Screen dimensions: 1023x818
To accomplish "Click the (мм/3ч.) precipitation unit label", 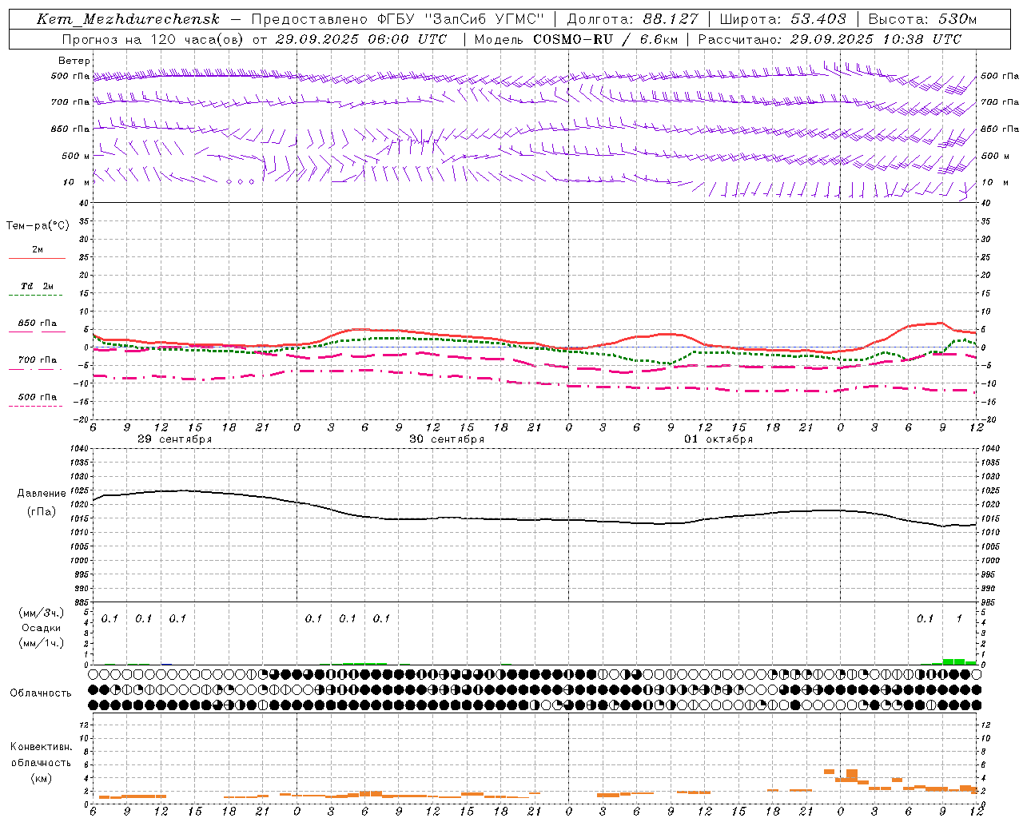I will (42, 613).
